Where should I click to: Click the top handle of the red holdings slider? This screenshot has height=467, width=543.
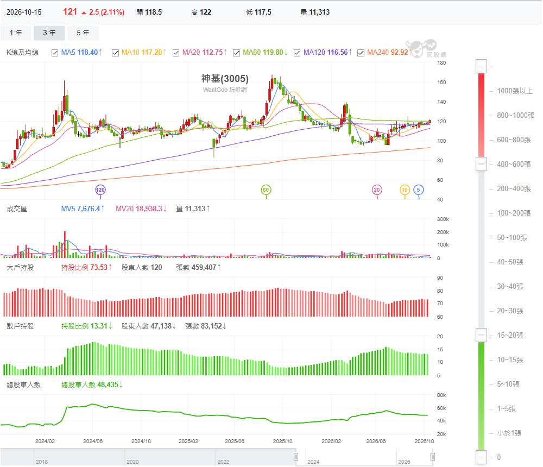481,66
